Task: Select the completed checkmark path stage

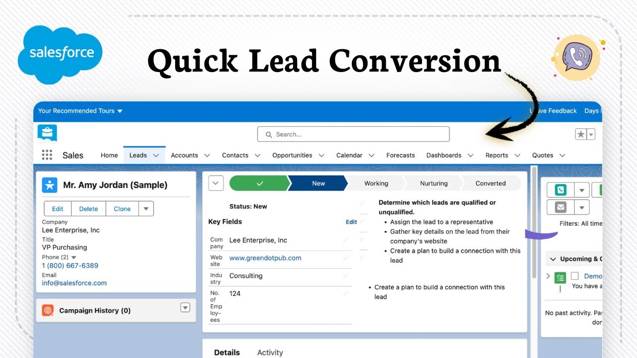Action: click(260, 183)
